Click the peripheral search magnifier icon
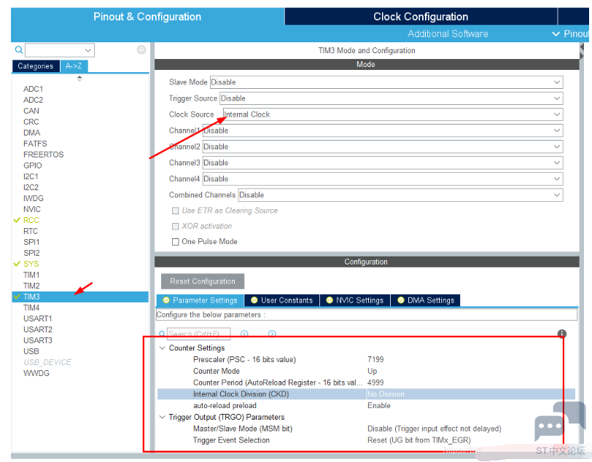 (x=19, y=50)
